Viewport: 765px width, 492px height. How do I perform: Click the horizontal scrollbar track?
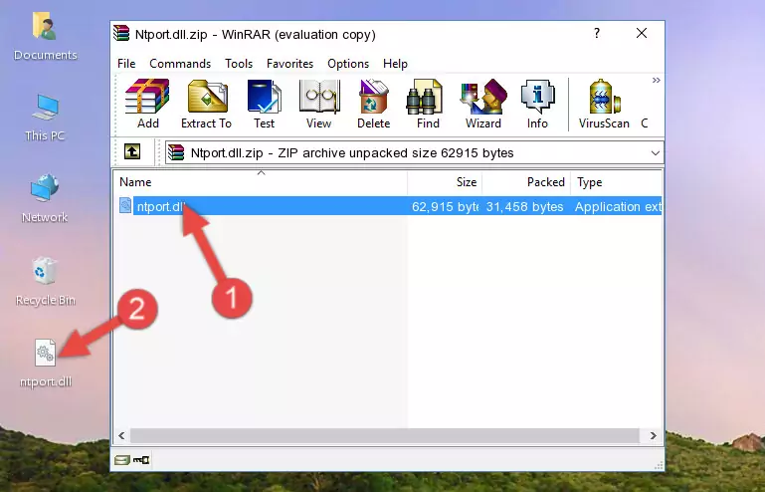[x=384, y=435]
